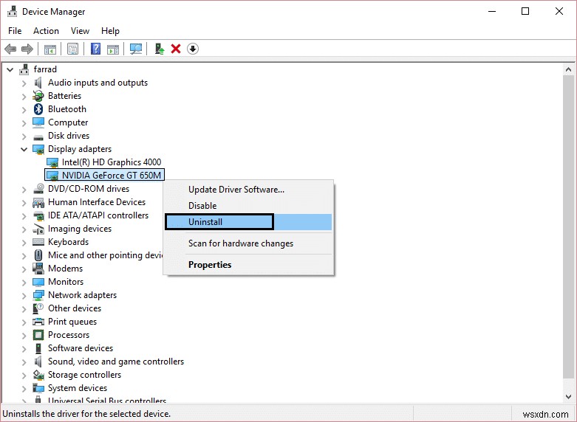
Task: Click the Processors chip icon
Action: click(x=38, y=335)
